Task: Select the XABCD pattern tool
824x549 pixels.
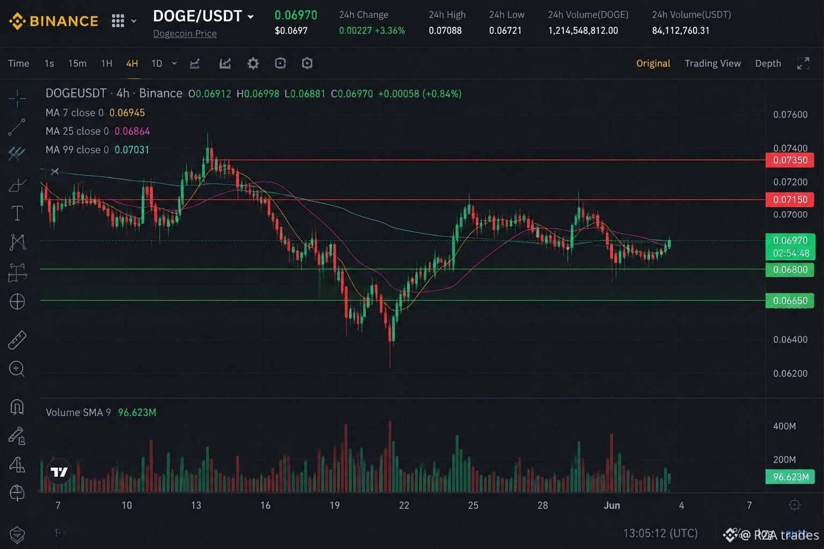Action: (x=17, y=242)
